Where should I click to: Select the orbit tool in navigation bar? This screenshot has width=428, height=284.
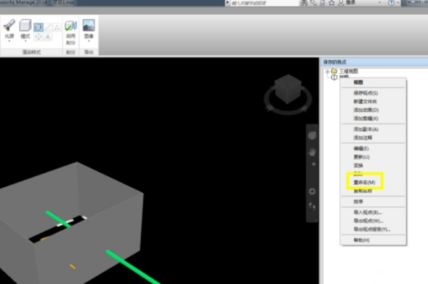(x=313, y=191)
